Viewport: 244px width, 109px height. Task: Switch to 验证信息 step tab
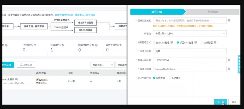pyautogui.click(x=213, y=12)
